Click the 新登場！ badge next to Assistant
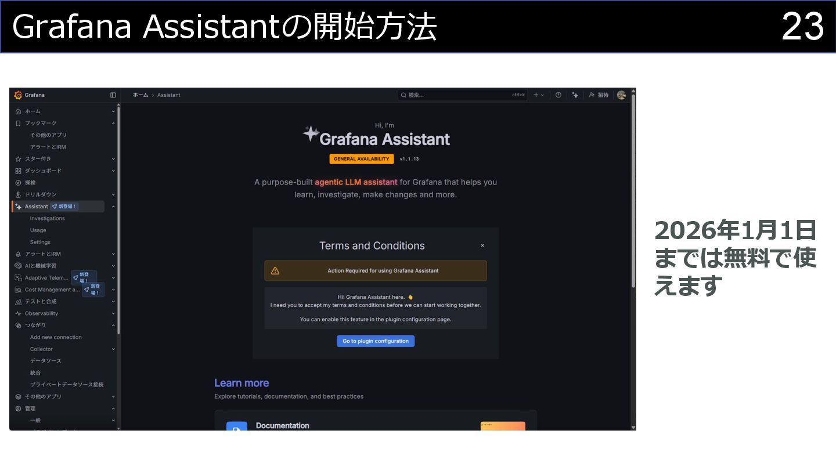 pyautogui.click(x=64, y=207)
